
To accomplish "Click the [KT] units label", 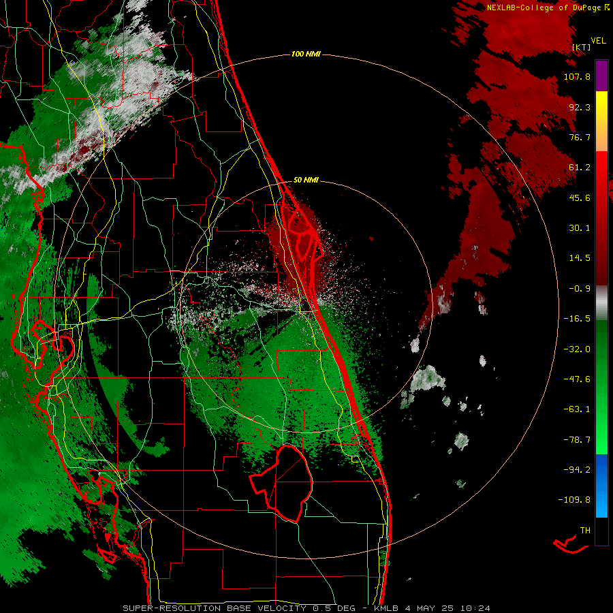I will [581, 47].
